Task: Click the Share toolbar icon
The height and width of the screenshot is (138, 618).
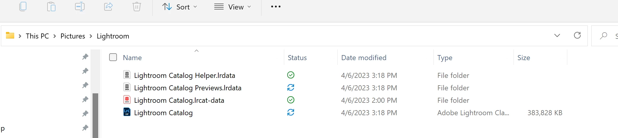Action: [x=108, y=6]
